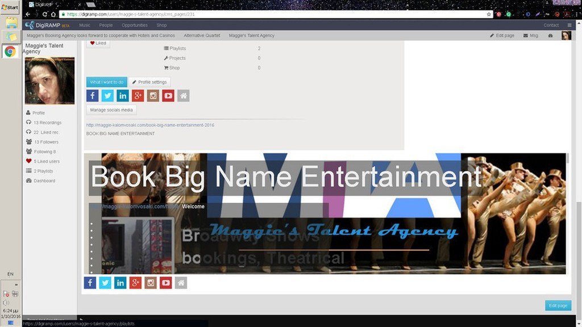The height and width of the screenshot is (327, 582).
Task: Click the browser back arrow
Action: pos(28,14)
